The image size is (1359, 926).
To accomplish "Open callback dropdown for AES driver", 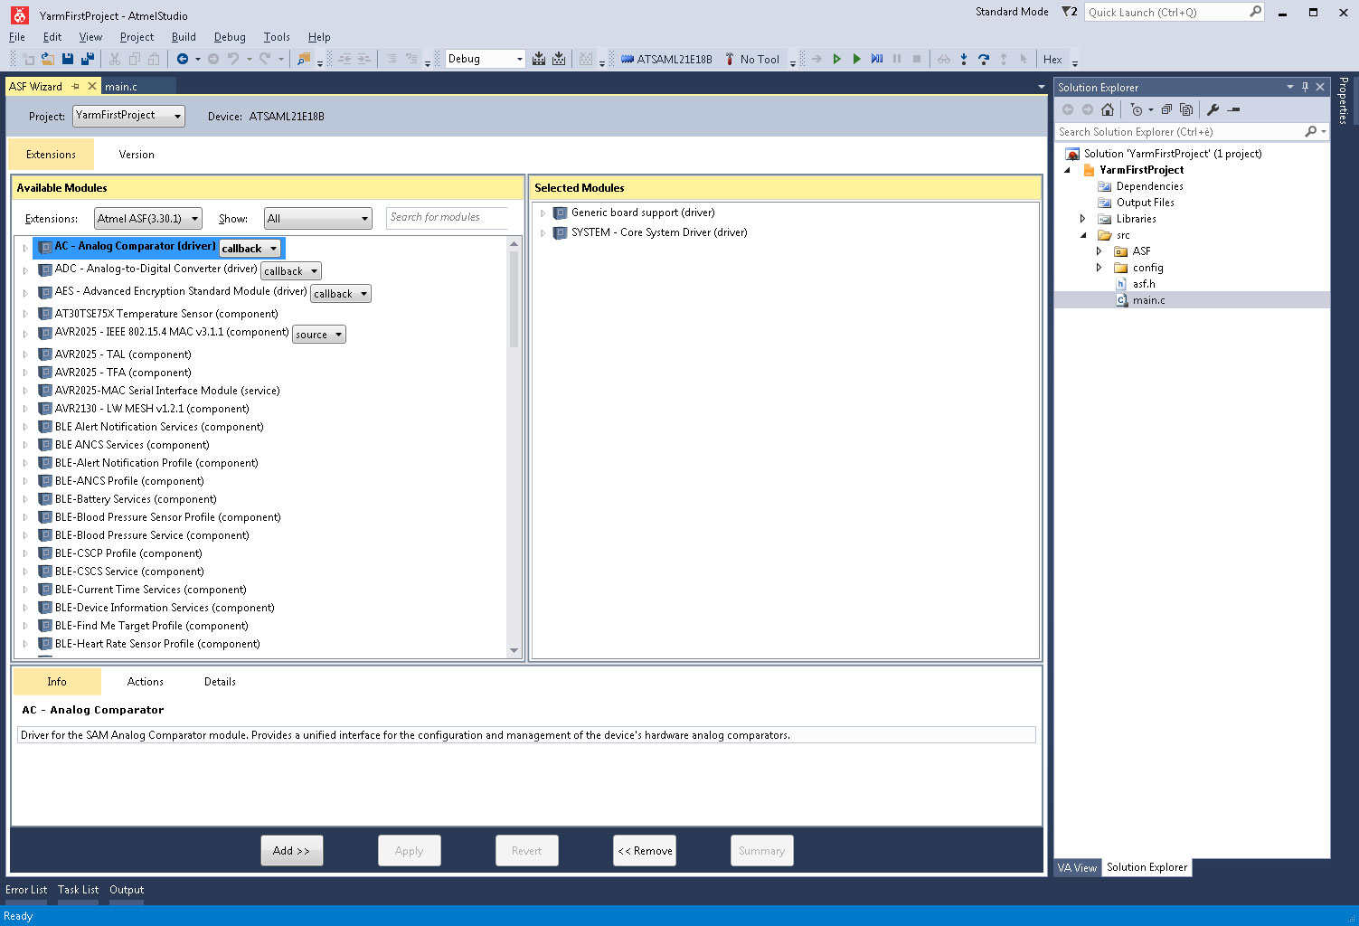I will click(340, 294).
